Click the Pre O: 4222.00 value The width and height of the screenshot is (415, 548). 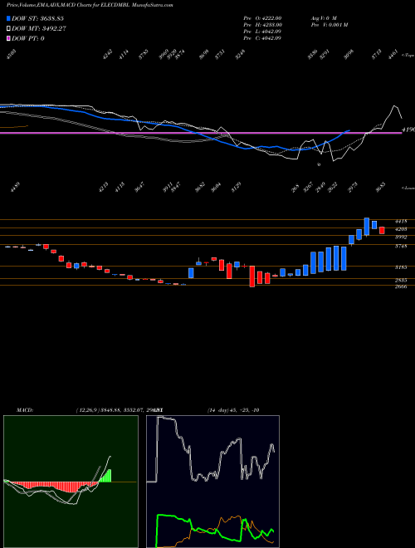[262, 18]
